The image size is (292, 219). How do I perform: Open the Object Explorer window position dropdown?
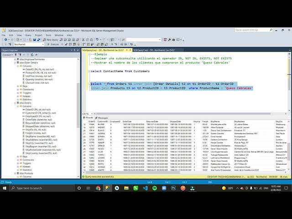(71, 50)
